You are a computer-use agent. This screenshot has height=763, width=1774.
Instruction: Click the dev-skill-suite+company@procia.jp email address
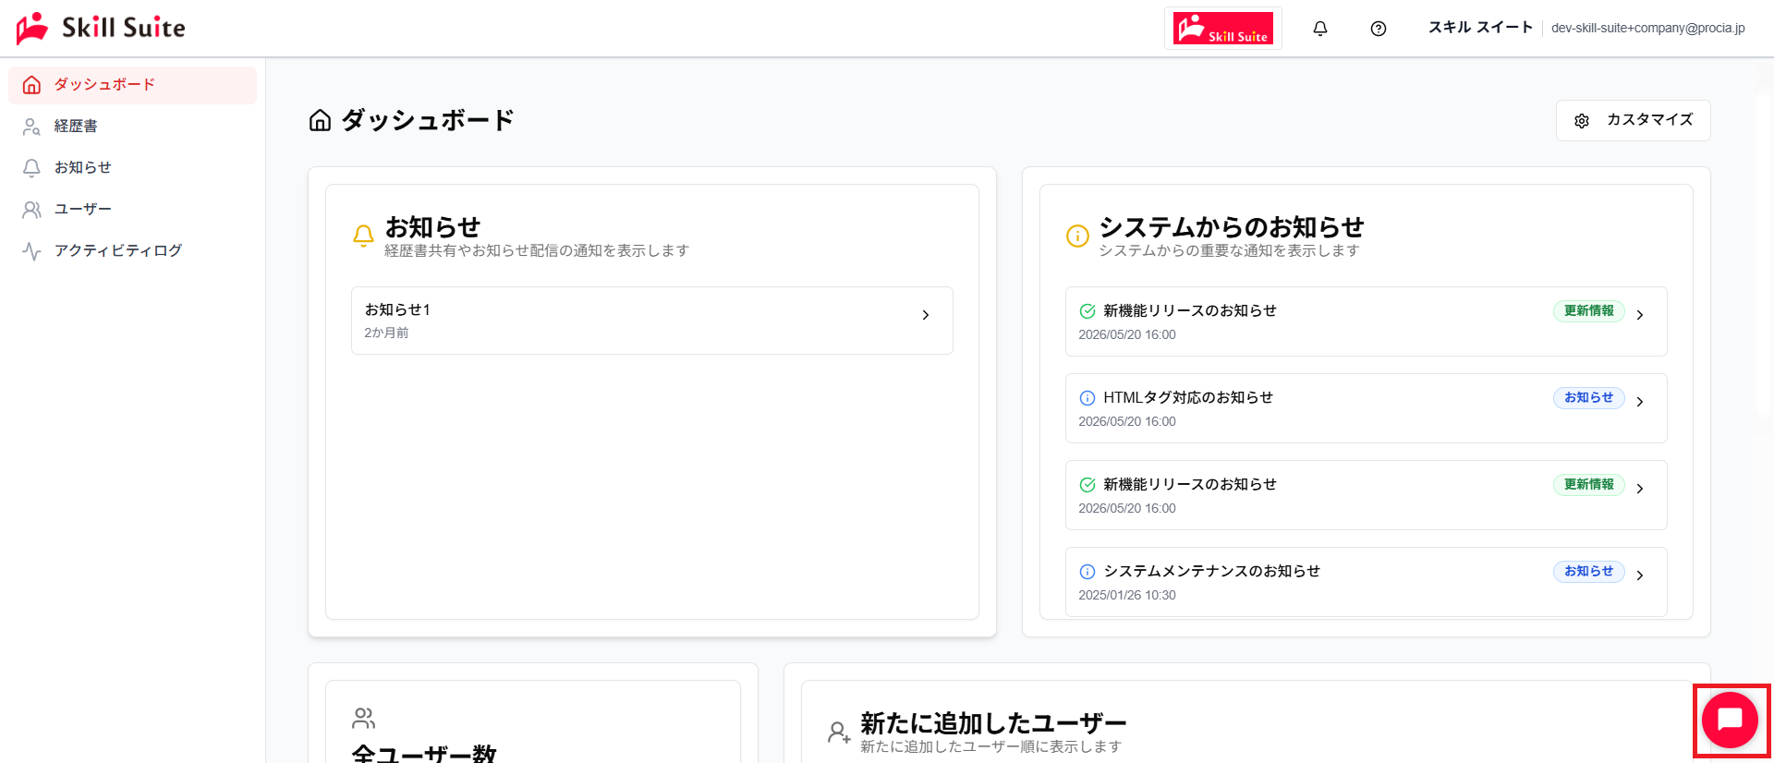pos(1648,28)
